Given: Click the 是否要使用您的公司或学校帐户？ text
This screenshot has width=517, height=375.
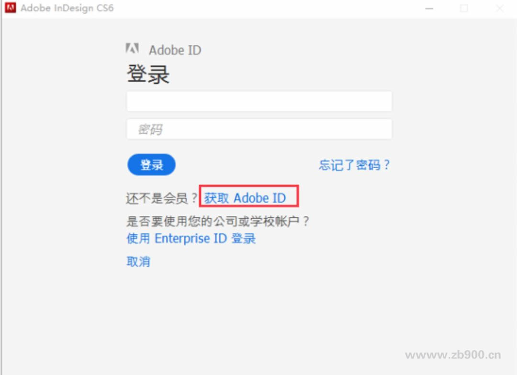Looking at the screenshot, I should click(218, 221).
